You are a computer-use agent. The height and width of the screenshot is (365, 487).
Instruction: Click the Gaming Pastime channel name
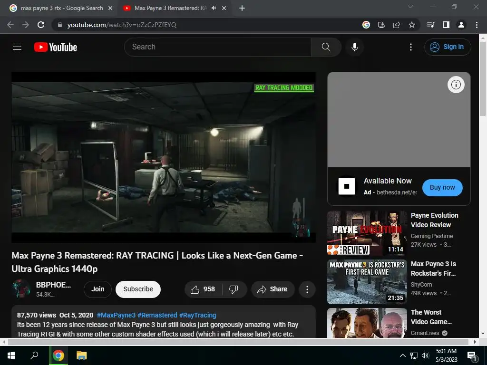[x=432, y=236]
